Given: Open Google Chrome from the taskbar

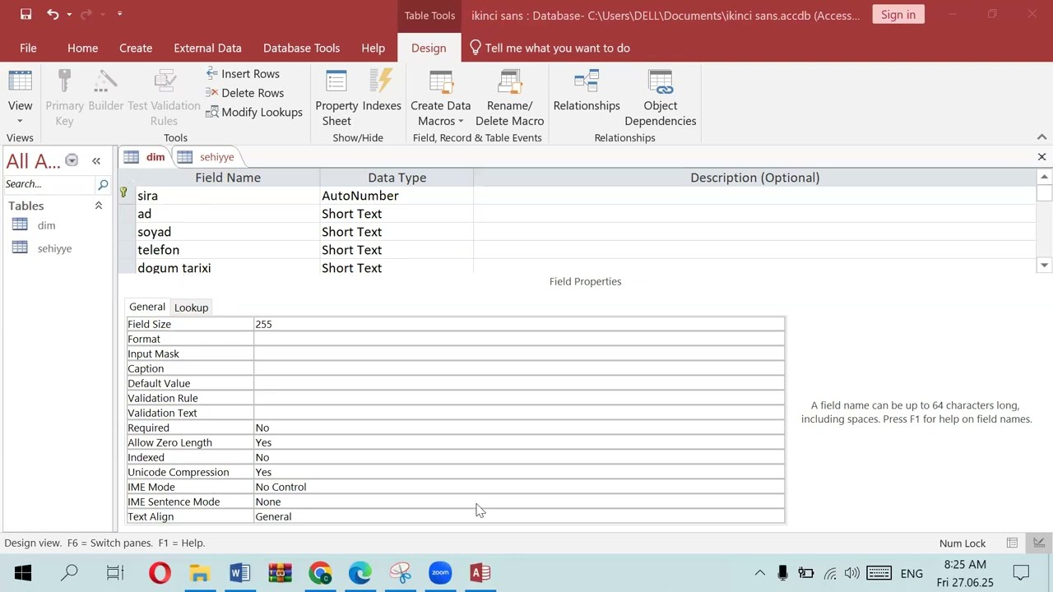Looking at the screenshot, I should pyautogui.click(x=320, y=573).
